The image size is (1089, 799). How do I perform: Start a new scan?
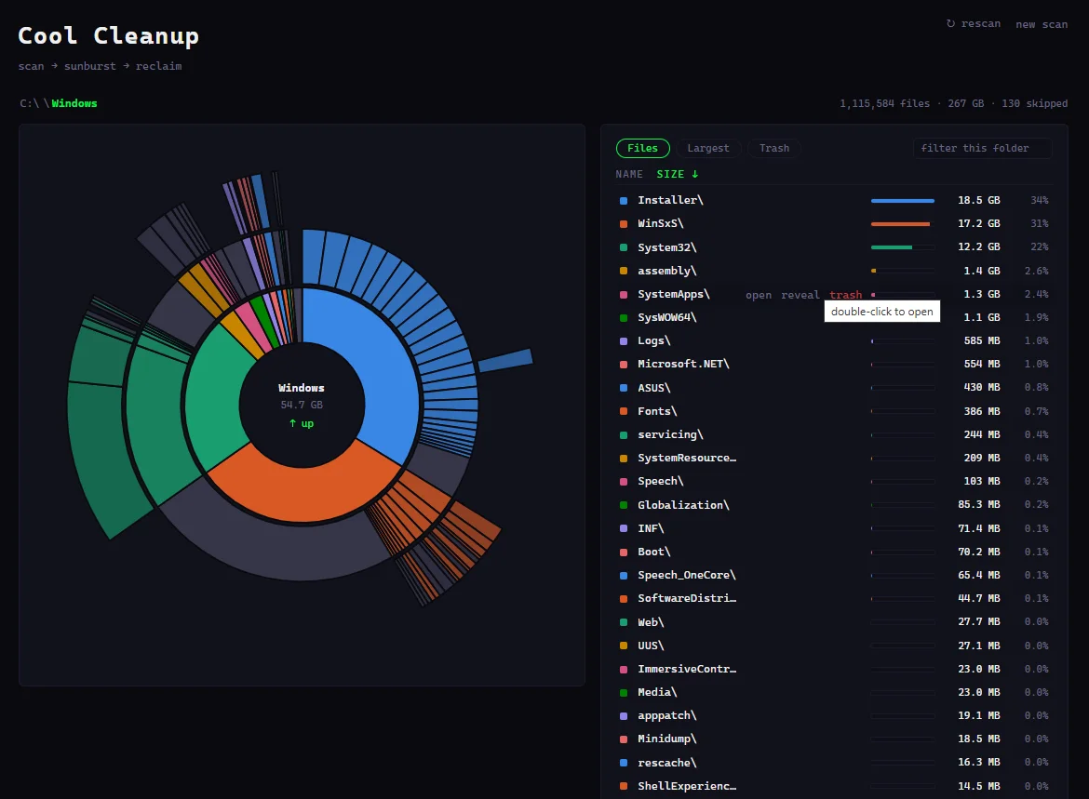1042,24
